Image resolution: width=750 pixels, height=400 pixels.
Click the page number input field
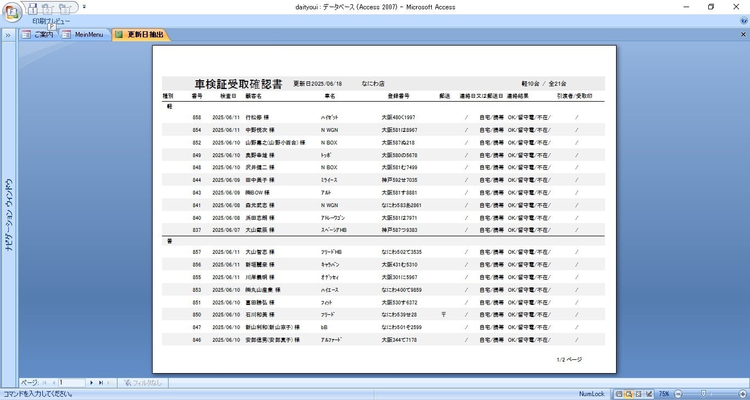72,382
